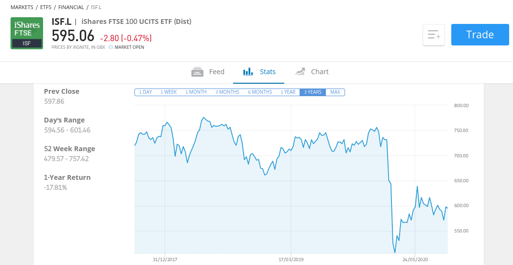Navigate to FINANCIAL breadcrumb
This screenshot has height=265, width=513.
pos(71,7)
